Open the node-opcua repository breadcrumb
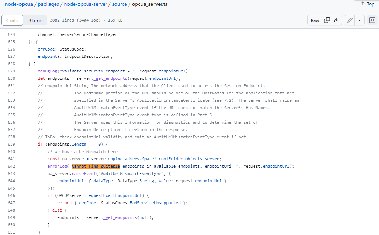Image resolution: width=379 pixels, height=235 pixels. point(19,4)
